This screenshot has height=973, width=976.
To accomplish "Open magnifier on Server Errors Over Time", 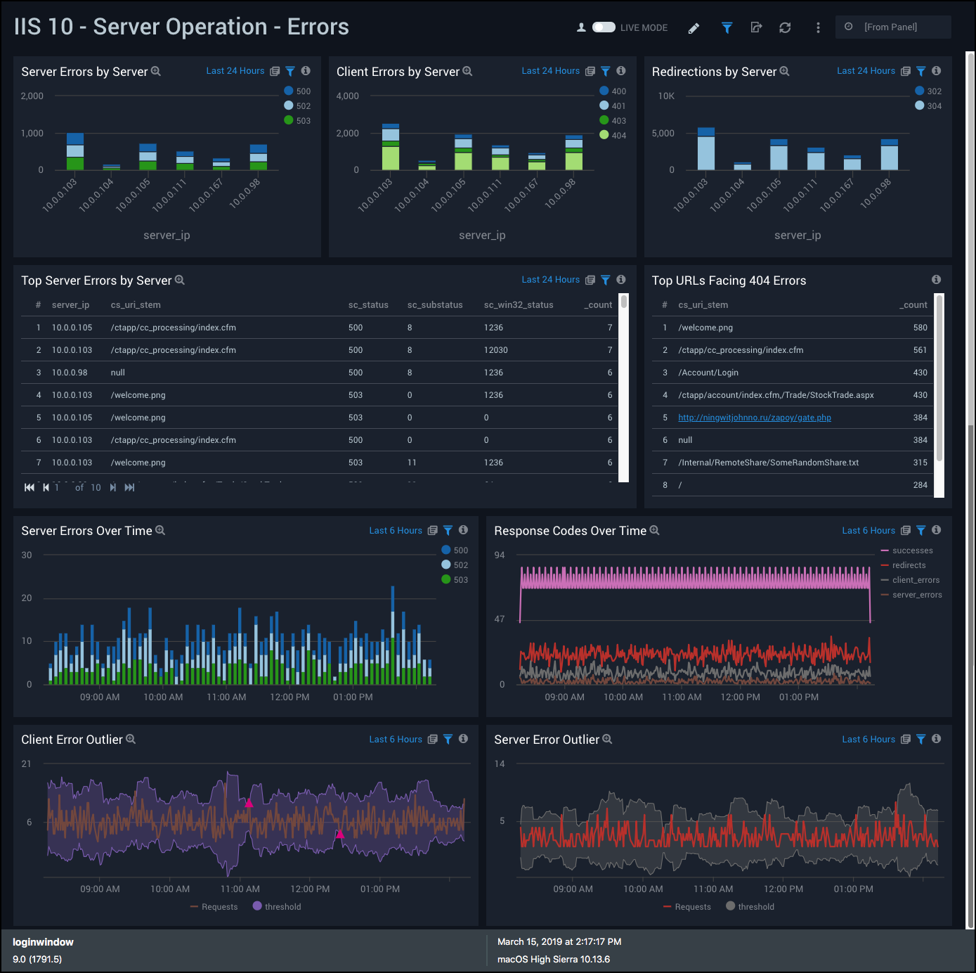I will click(x=160, y=531).
